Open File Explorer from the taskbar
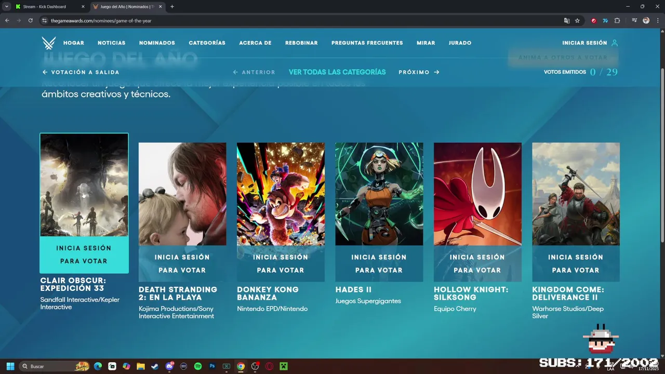 (x=141, y=366)
